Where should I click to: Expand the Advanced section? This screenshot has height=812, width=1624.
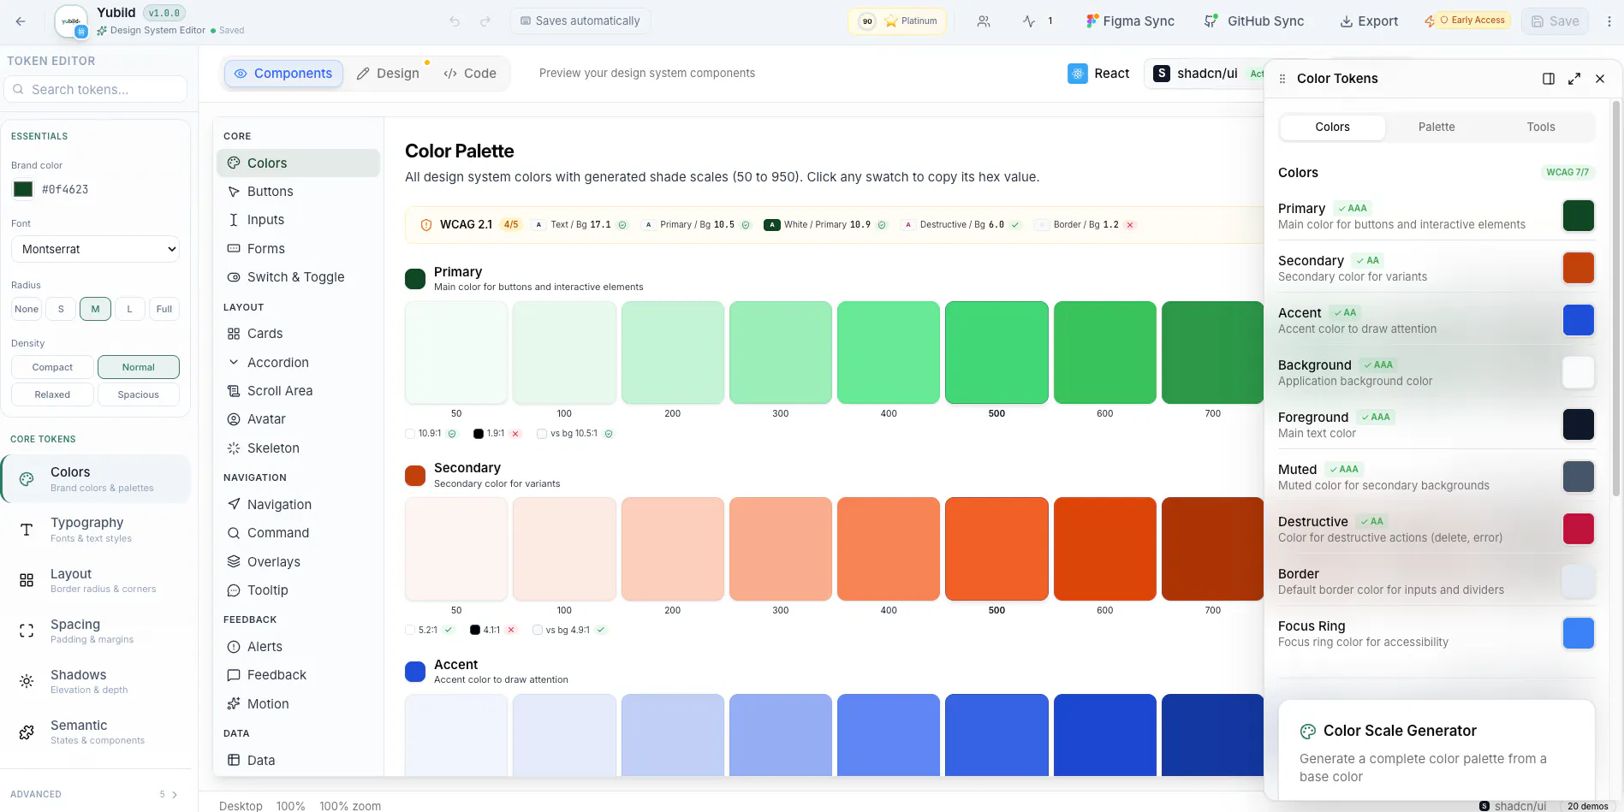(95, 794)
